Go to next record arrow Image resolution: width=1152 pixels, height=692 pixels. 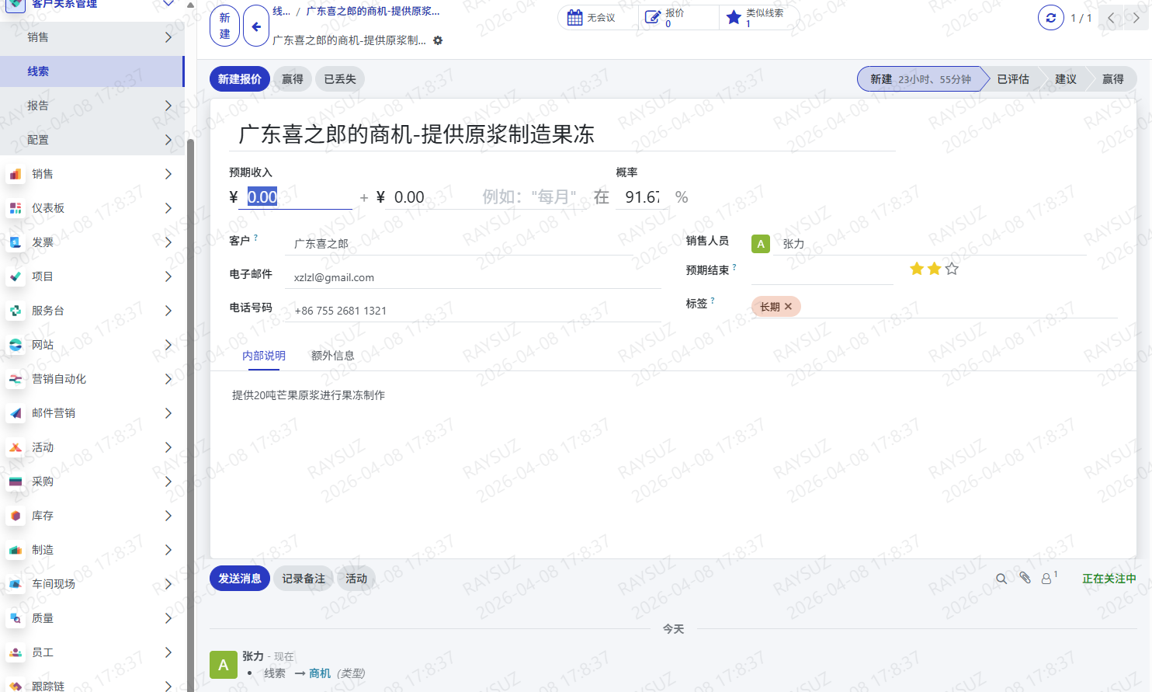[x=1136, y=17]
